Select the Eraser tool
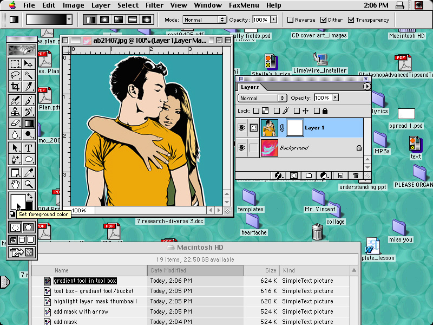 tap(15, 123)
